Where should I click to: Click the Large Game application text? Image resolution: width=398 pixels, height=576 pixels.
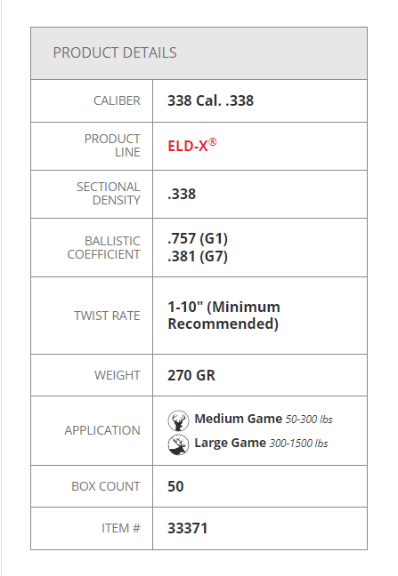[230, 443]
